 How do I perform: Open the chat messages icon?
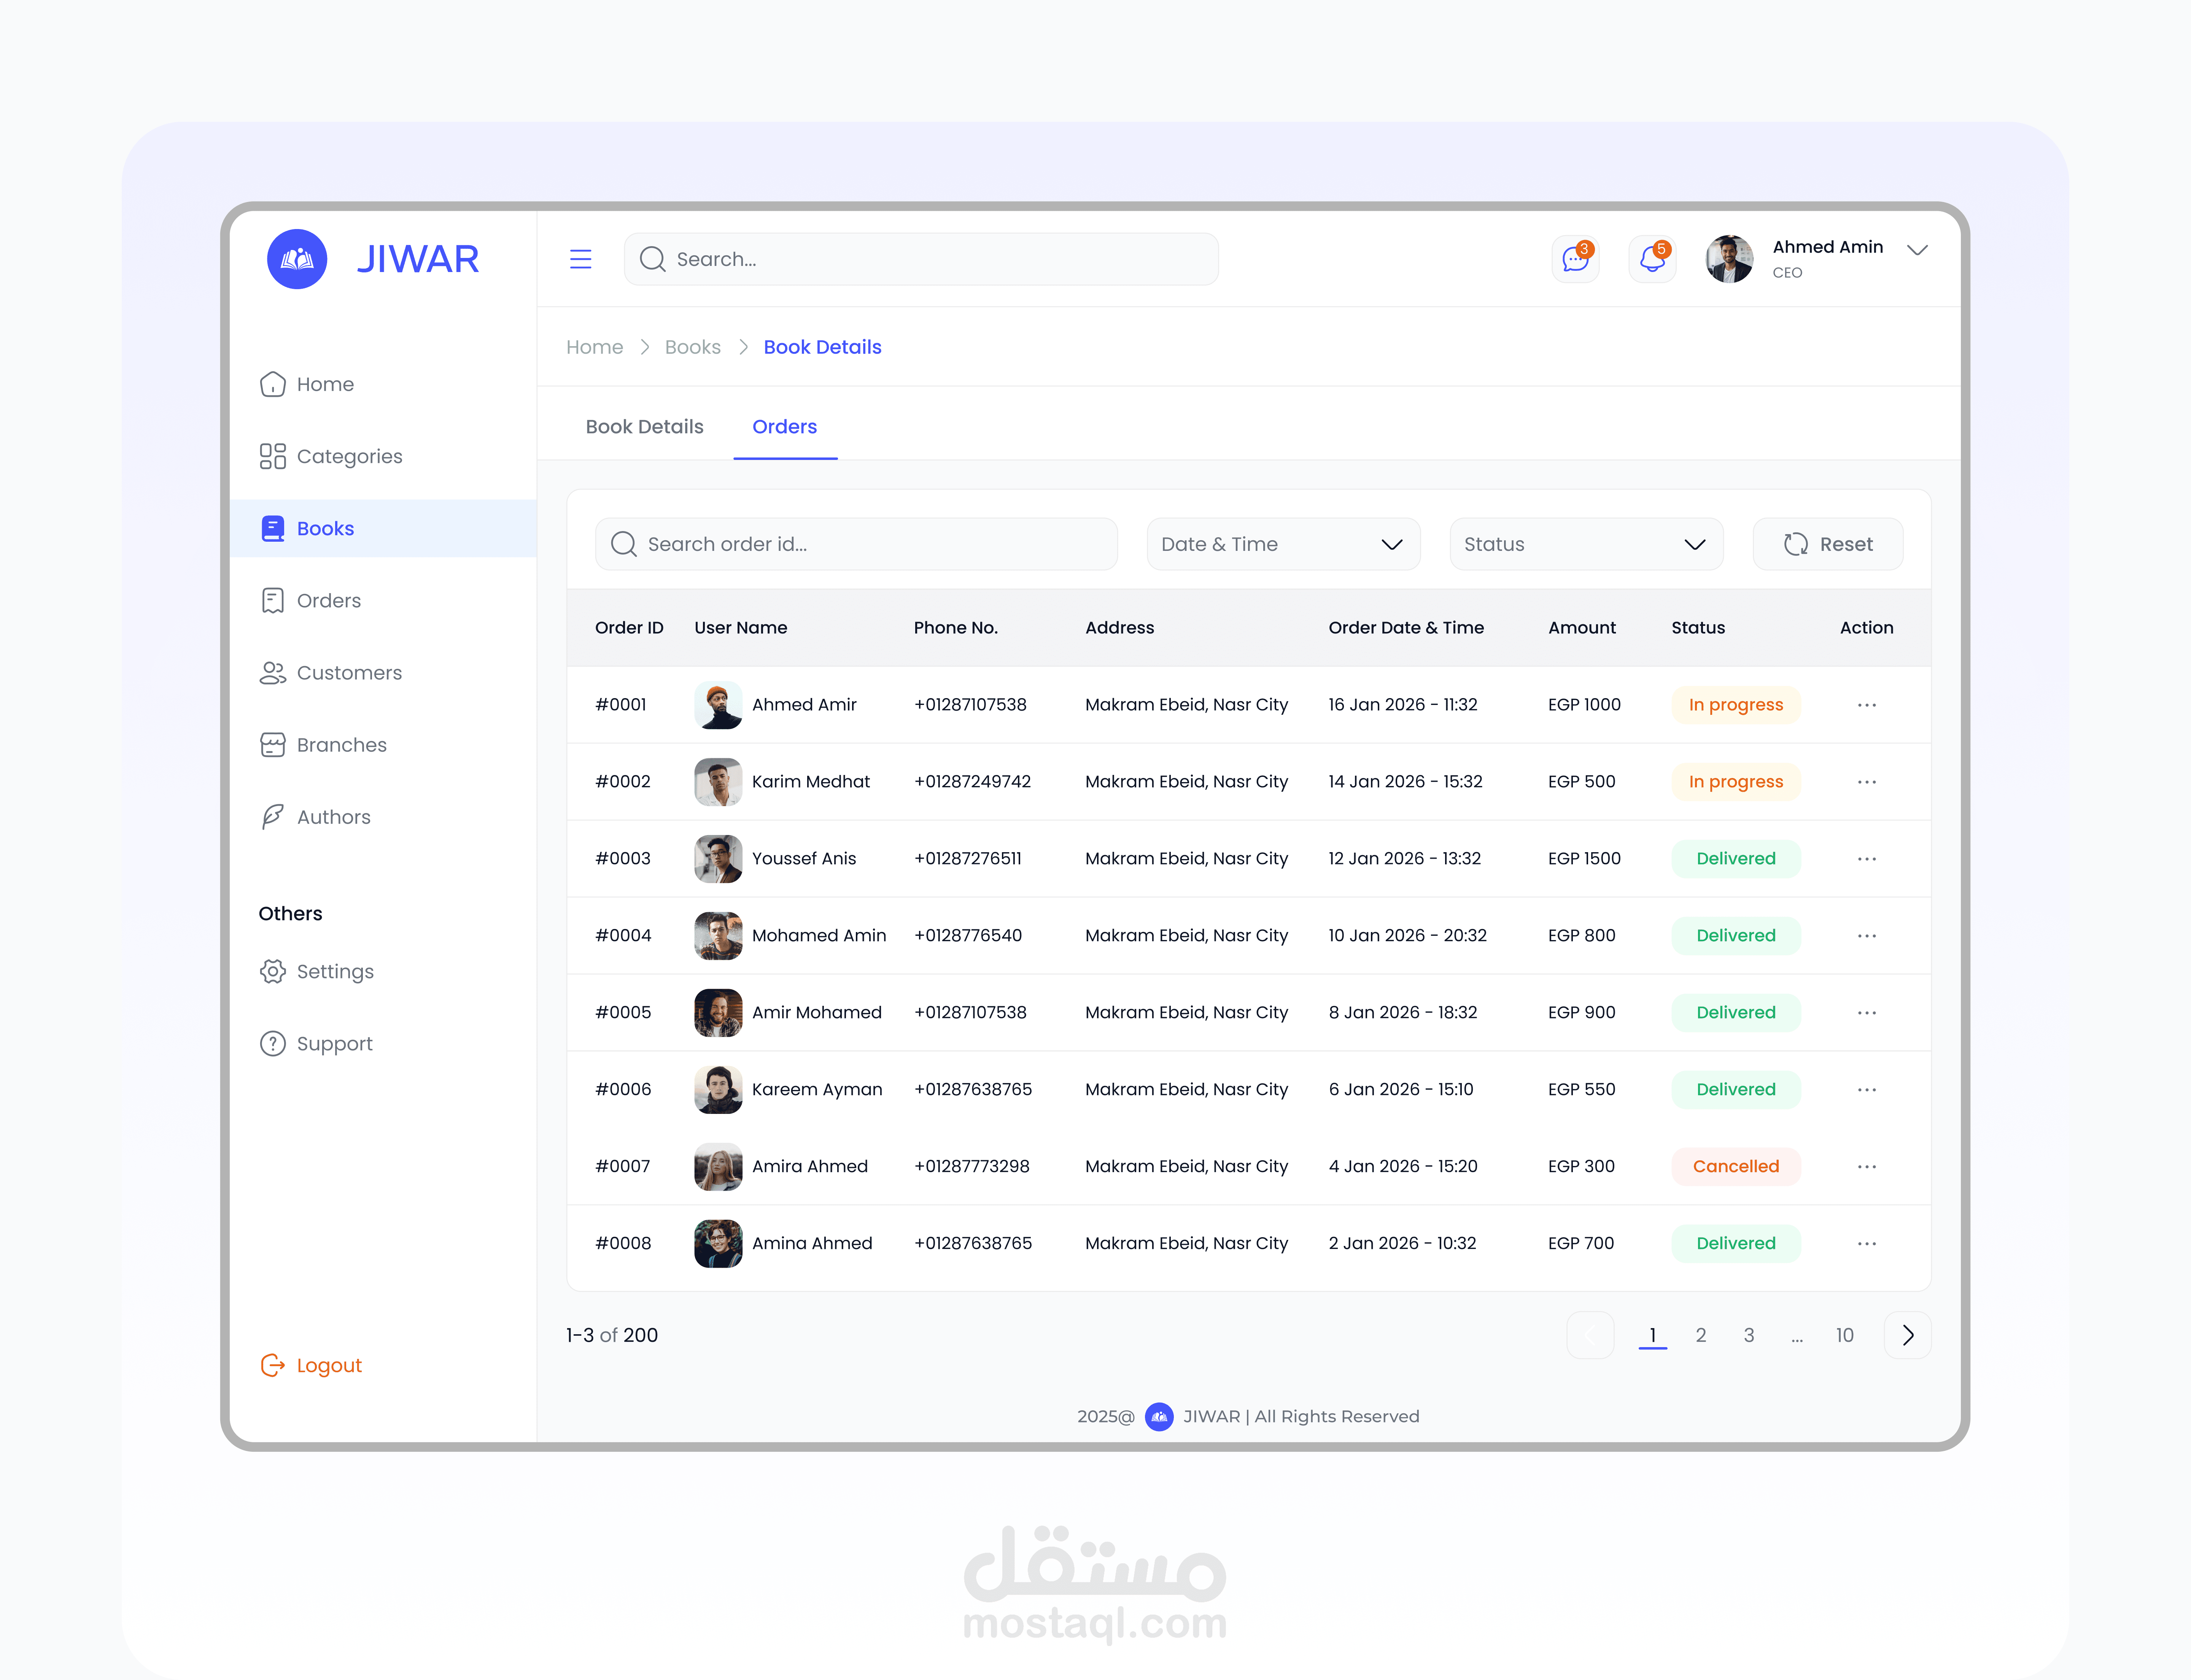(x=1575, y=259)
